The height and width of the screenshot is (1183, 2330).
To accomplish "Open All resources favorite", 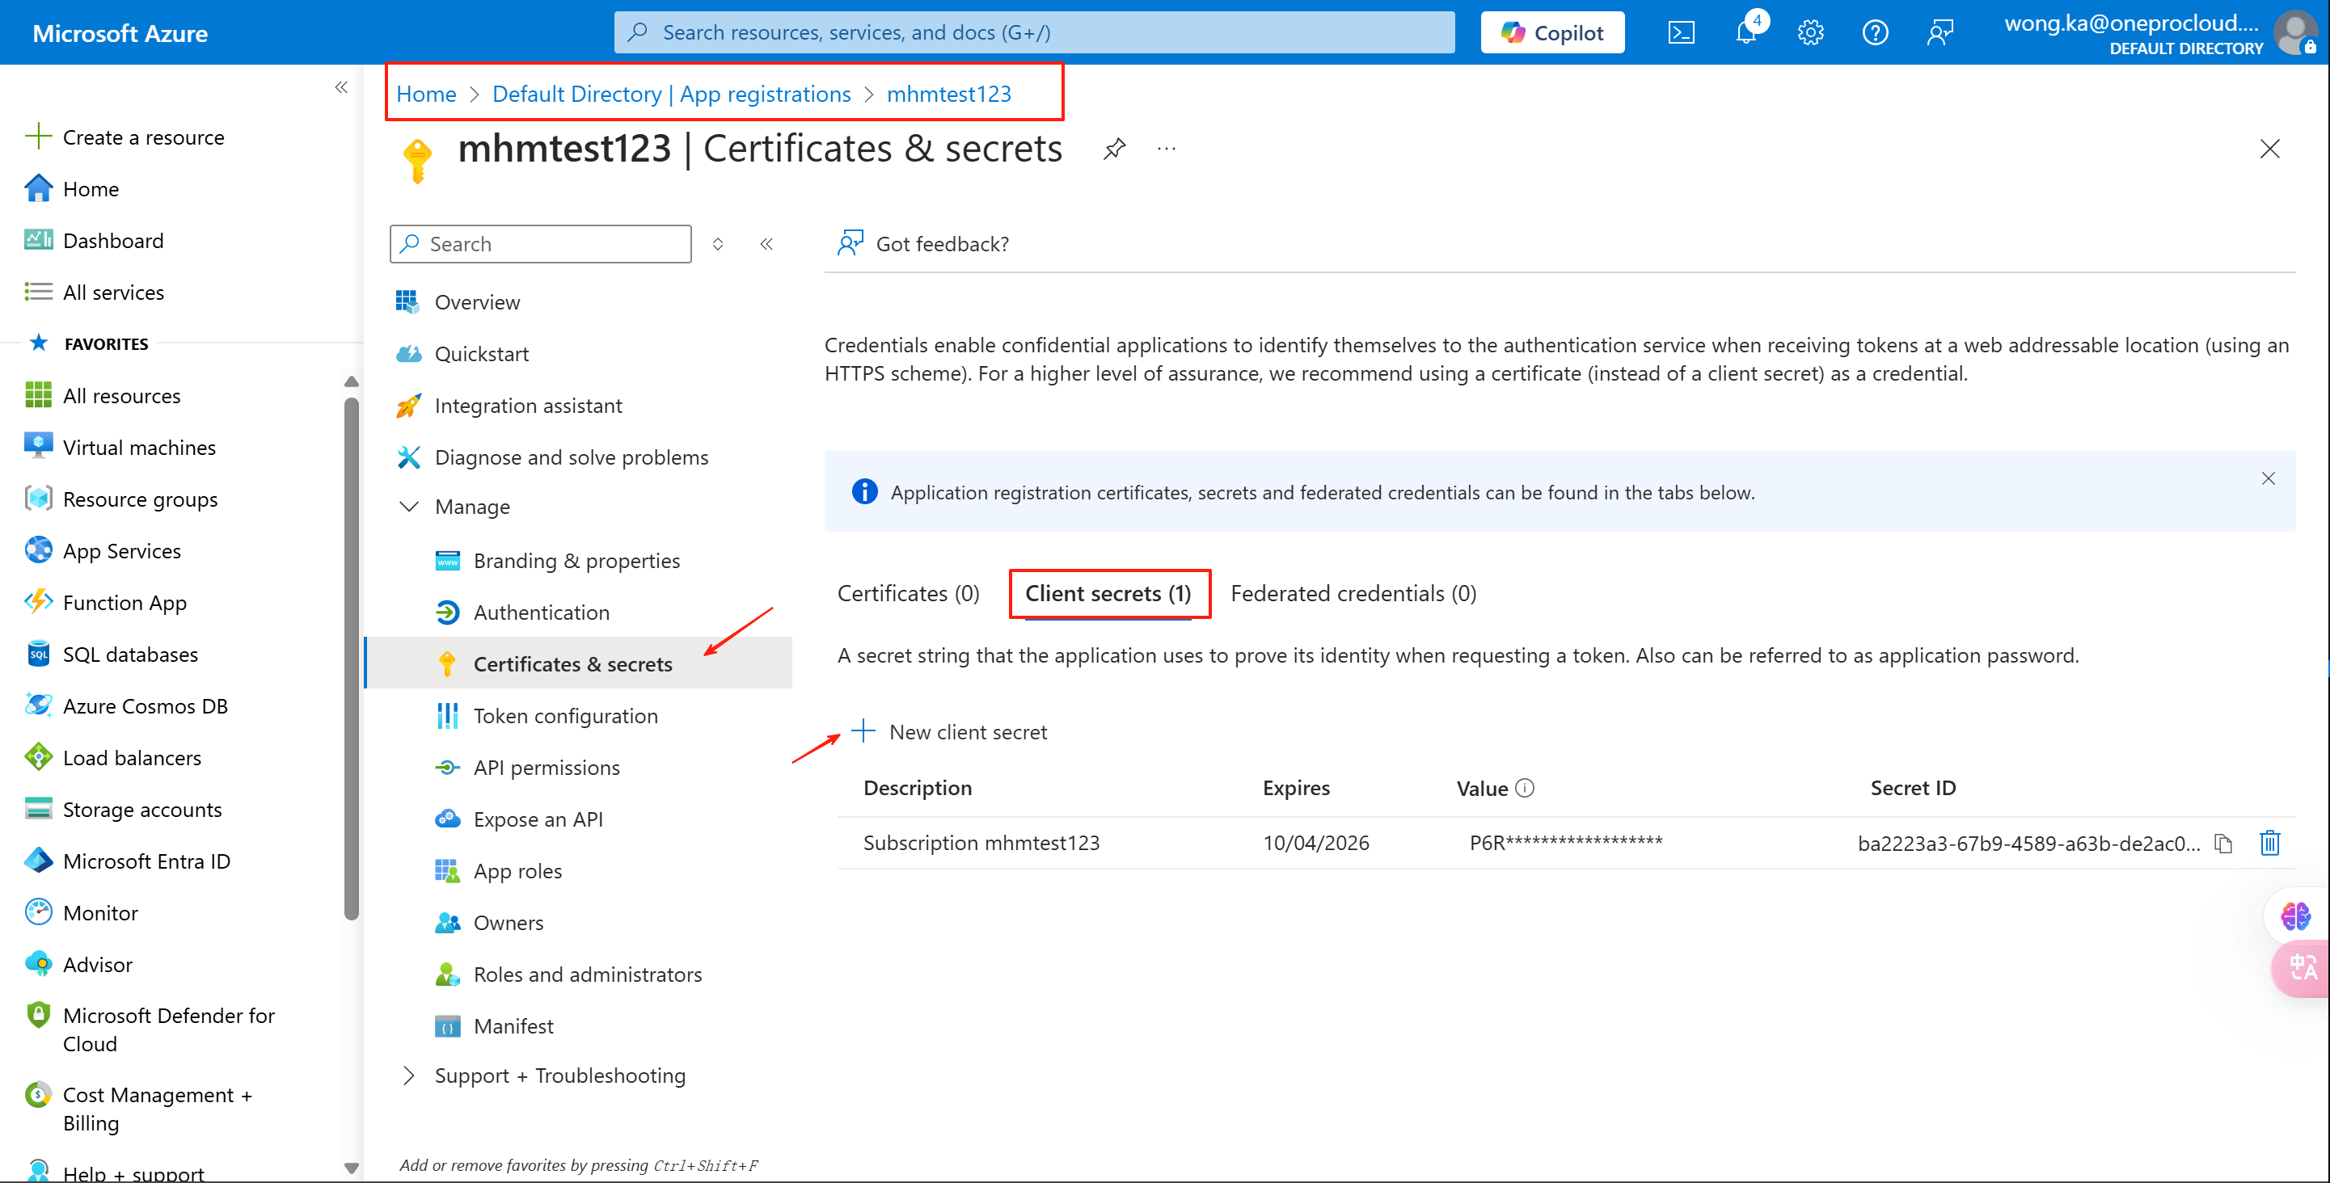I will pyautogui.click(x=102, y=396).
